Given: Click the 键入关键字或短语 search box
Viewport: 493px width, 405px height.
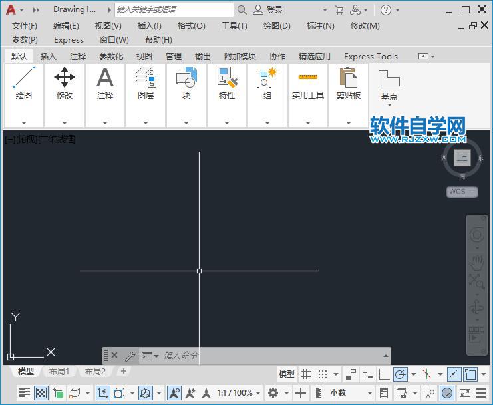Looking at the screenshot, I should (x=174, y=10).
